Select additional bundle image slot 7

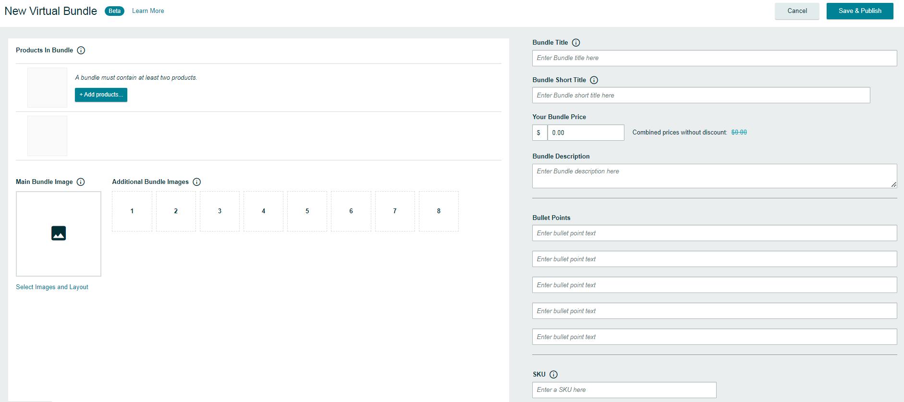(395, 211)
